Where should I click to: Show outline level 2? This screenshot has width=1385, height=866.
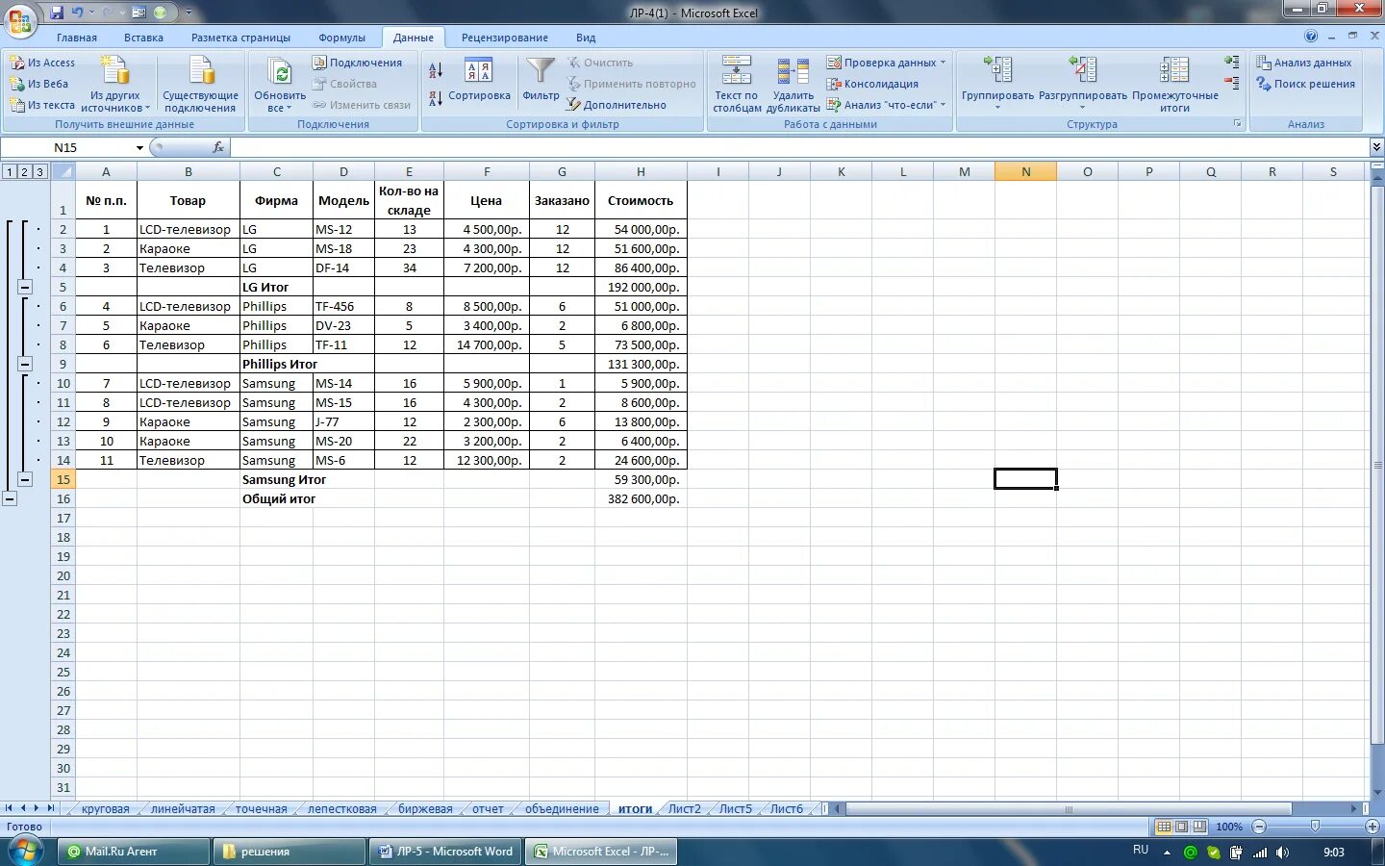point(24,171)
